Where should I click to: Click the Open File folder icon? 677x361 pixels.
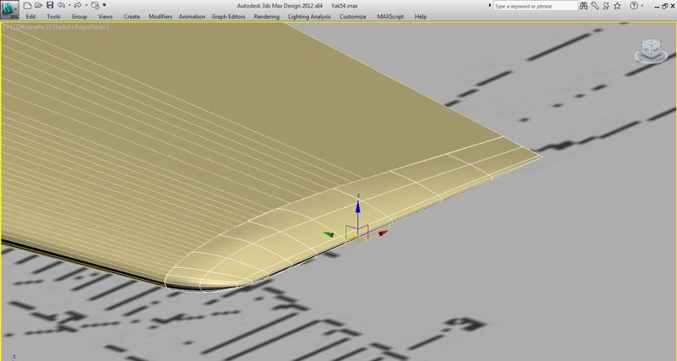click(x=38, y=6)
